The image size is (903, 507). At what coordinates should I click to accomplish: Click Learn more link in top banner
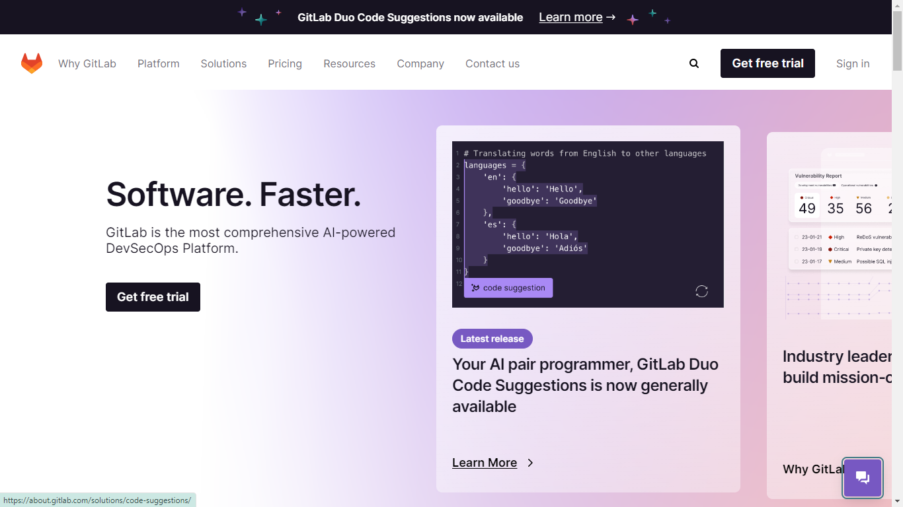click(577, 17)
